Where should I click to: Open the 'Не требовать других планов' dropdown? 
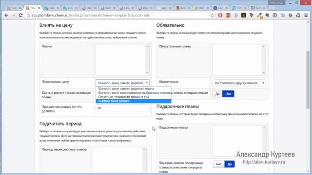239,83
